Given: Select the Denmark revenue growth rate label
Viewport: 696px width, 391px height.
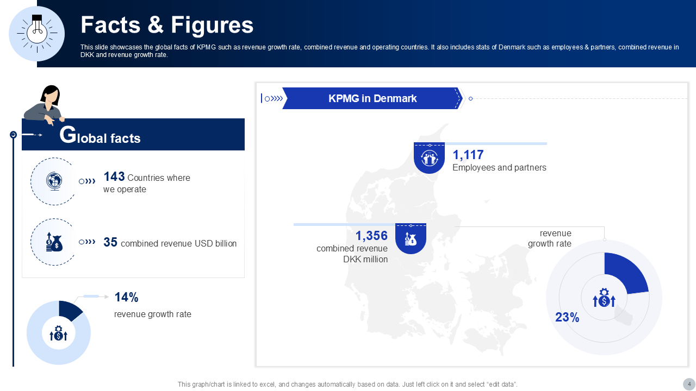Looking at the screenshot, I should point(550,238).
